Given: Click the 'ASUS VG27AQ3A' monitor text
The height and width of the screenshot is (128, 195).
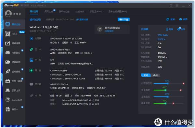Looking at the screenshot, I should pos(59,84).
